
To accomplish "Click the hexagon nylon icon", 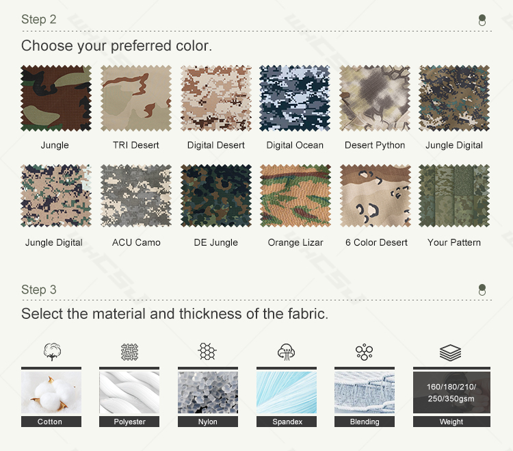I will point(207,352).
